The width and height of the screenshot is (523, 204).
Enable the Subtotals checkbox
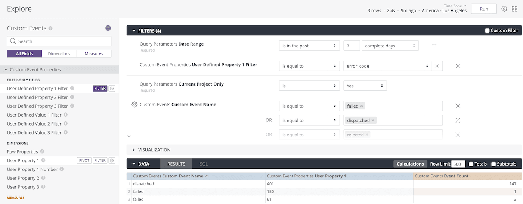(493, 164)
